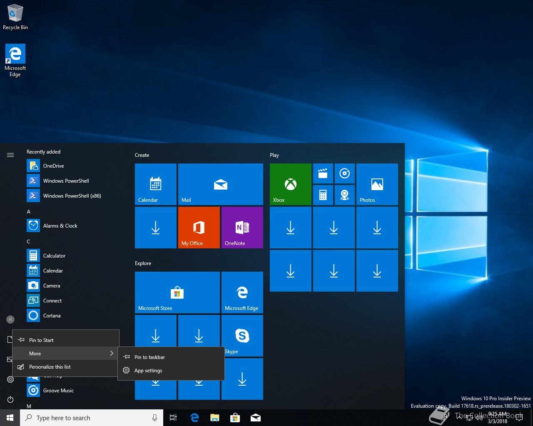Open the Microsoft Store tile
This screenshot has height=426, width=533.
point(177,292)
